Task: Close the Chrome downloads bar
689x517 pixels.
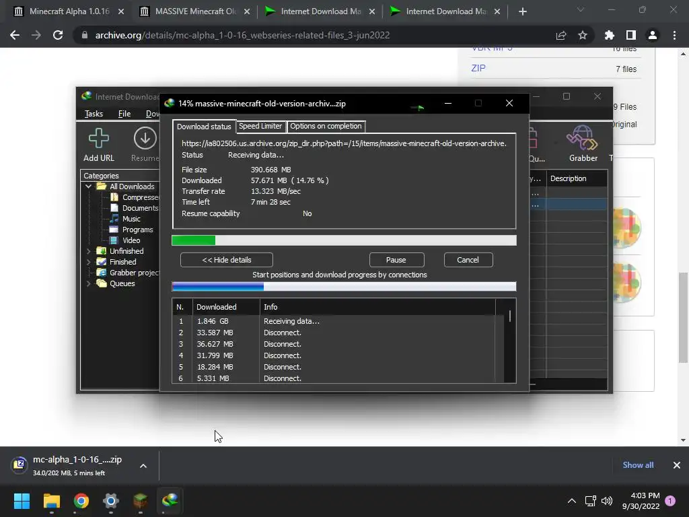Action: [677, 465]
